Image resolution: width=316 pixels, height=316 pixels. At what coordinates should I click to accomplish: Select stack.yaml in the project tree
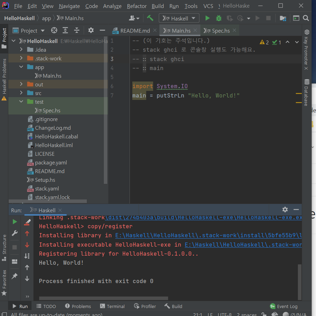(x=47, y=188)
